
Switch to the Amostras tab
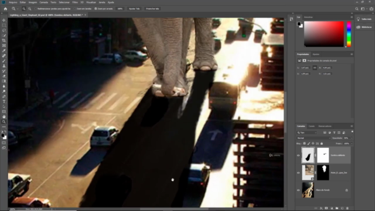click(308, 17)
